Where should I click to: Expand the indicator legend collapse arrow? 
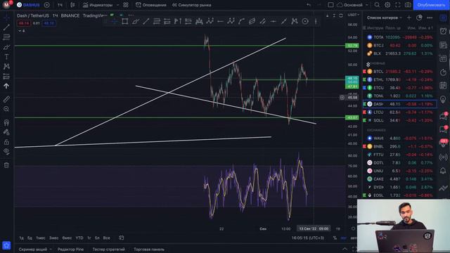click(22, 31)
